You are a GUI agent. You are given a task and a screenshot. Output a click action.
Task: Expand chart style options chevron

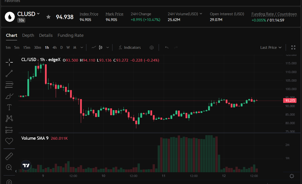(x=108, y=47)
